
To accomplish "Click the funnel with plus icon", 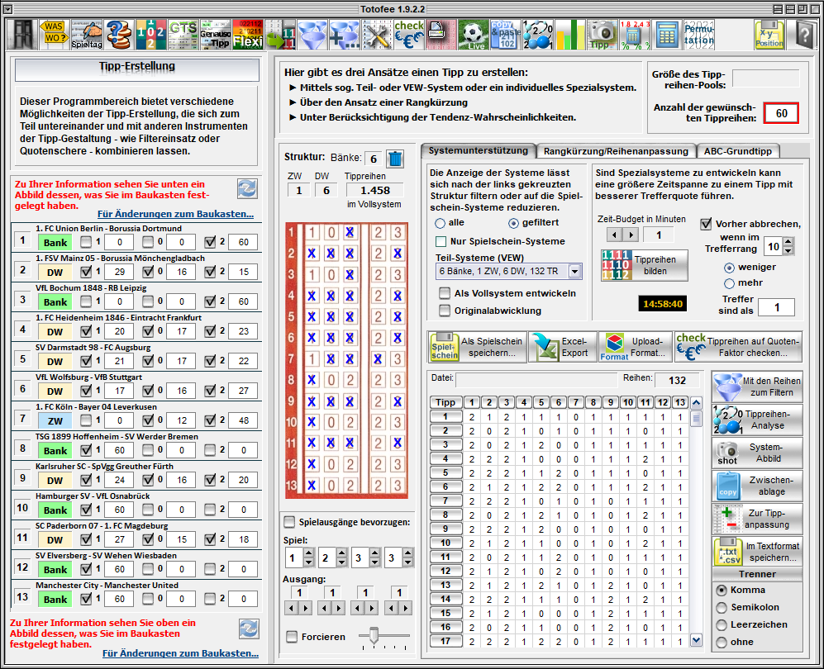I will click(x=344, y=35).
